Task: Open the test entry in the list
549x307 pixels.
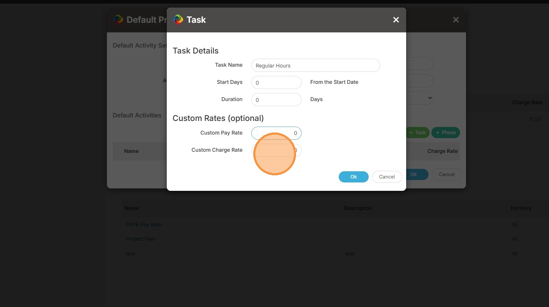Action: (x=130, y=254)
